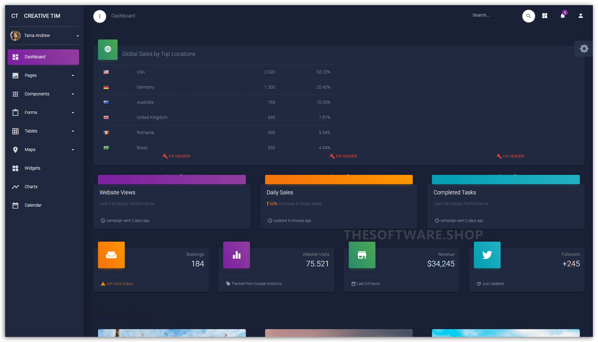This screenshot has width=598, height=342.
Task: Click the green globe icon
Action: (x=108, y=49)
